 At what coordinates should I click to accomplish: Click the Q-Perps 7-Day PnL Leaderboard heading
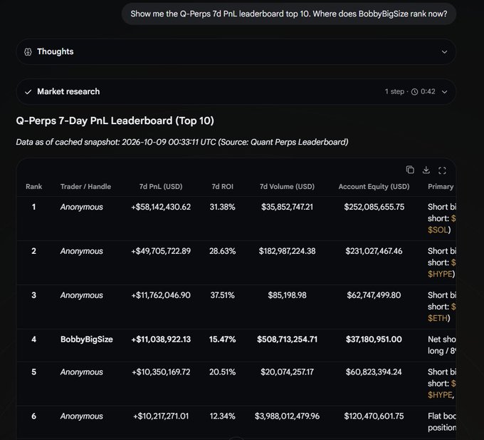point(115,121)
